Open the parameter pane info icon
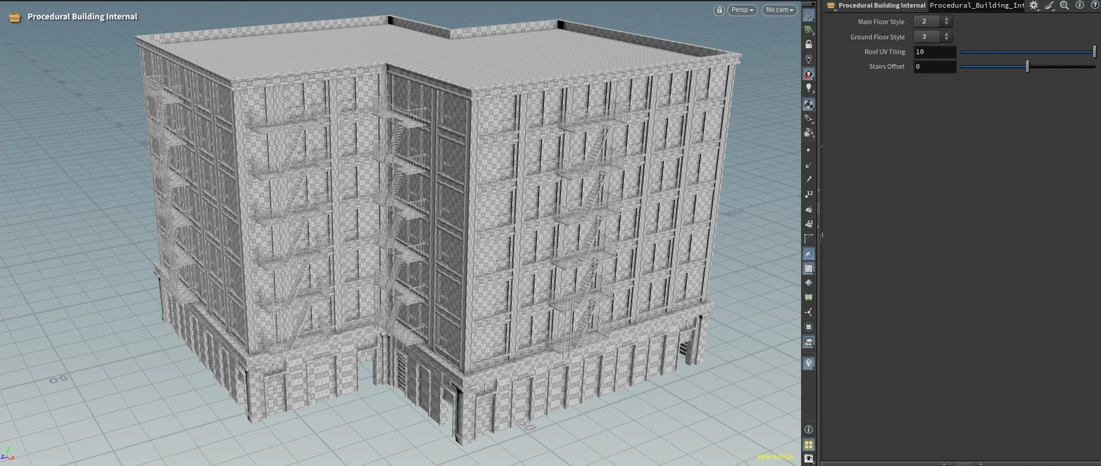The width and height of the screenshot is (1101, 466). coord(1080,5)
